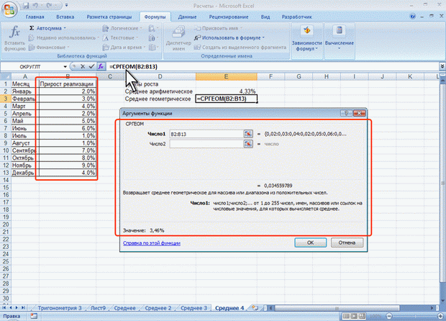Open the Name Box dropdown arrow

pyautogui.click(x=65, y=67)
